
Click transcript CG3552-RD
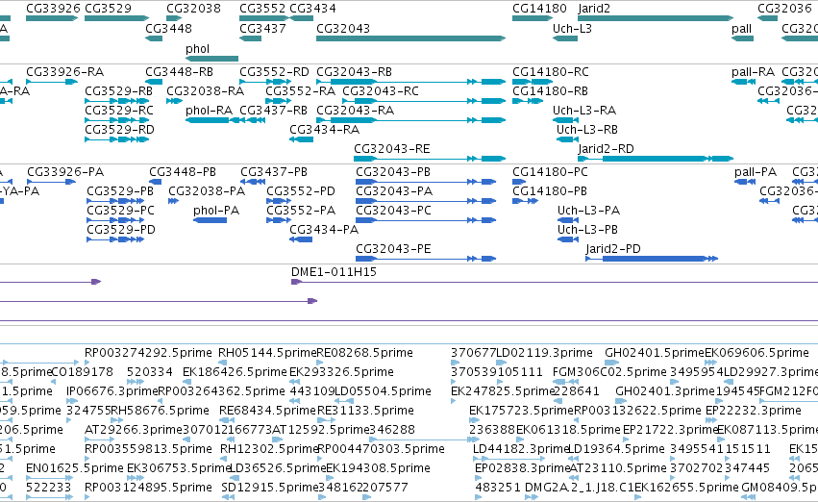[x=274, y=72]
